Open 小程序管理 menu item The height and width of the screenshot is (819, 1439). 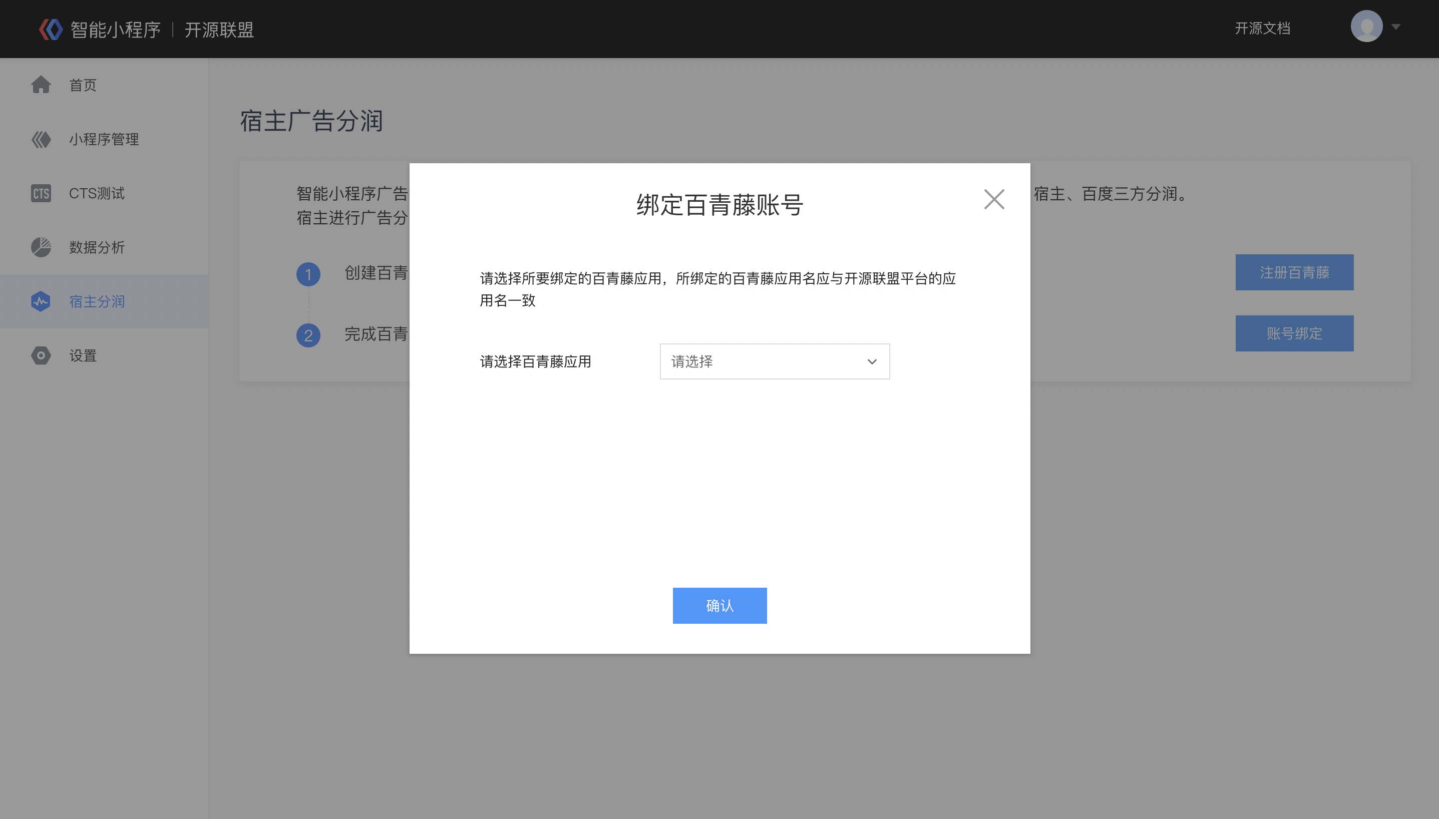(104, 140)
